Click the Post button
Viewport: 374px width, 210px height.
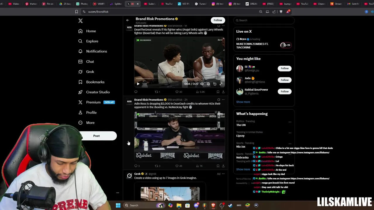click(96, 136)
